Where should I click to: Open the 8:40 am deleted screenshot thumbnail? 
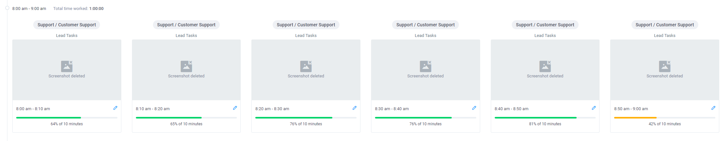(545, 70)
